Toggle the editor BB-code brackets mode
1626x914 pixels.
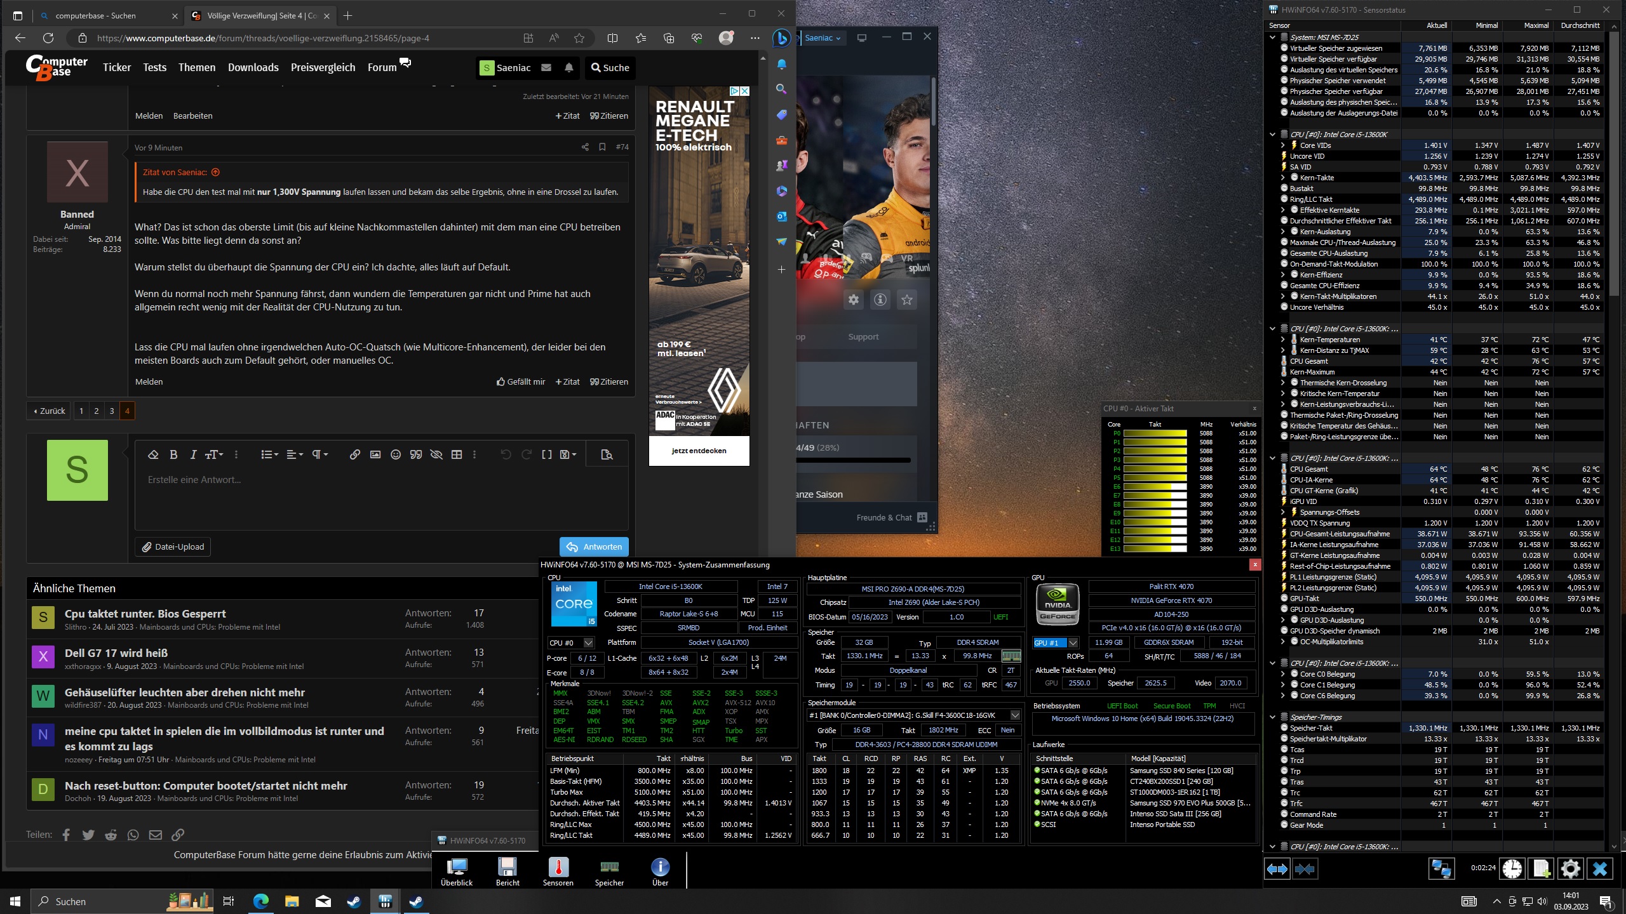click(x=546, y=454)
